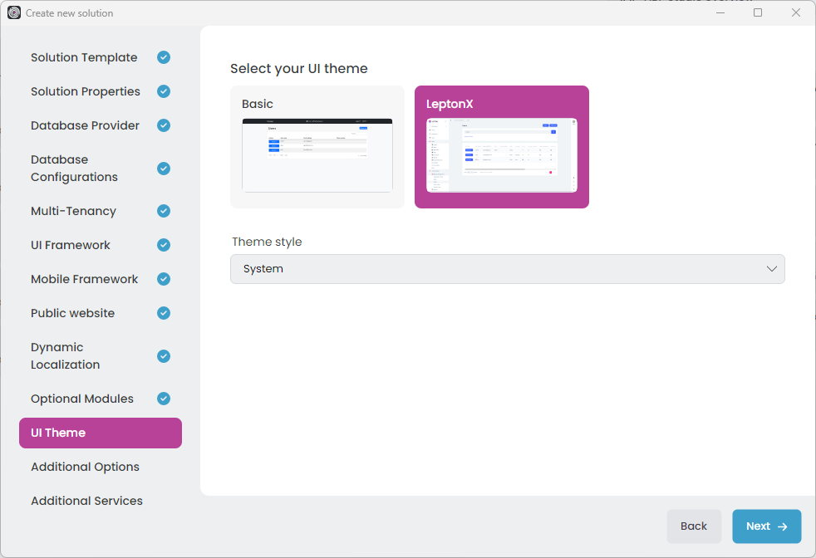This screenshot has width=816, height=558.
Task: Select the Multi-Tenancy step
Action: [x=101, y=211]
